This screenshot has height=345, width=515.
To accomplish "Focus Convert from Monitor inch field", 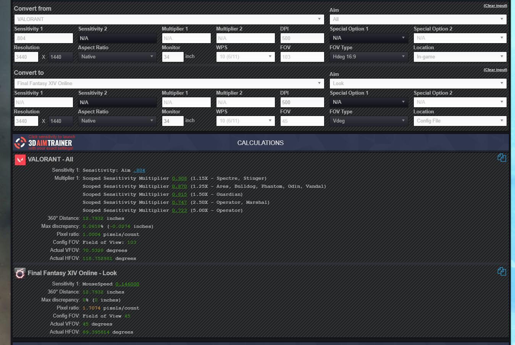I will coord(173,57).
